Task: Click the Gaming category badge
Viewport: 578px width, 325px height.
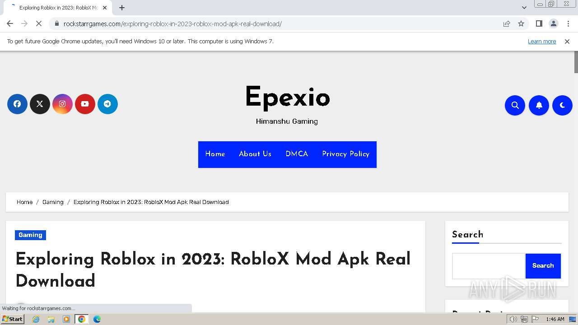Action: pyautogui.click(x=30, y=235)
